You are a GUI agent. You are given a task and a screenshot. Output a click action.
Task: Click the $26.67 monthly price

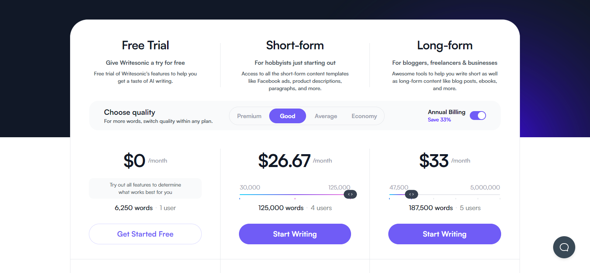[284, 161]
